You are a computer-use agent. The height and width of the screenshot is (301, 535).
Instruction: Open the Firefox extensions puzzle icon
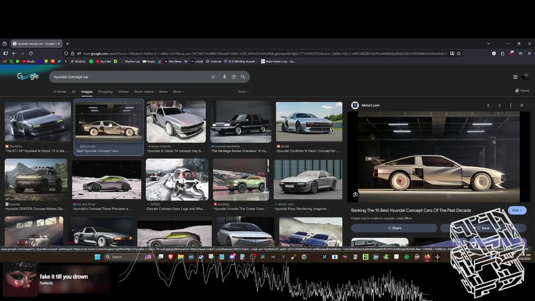[x=502, y=54]
